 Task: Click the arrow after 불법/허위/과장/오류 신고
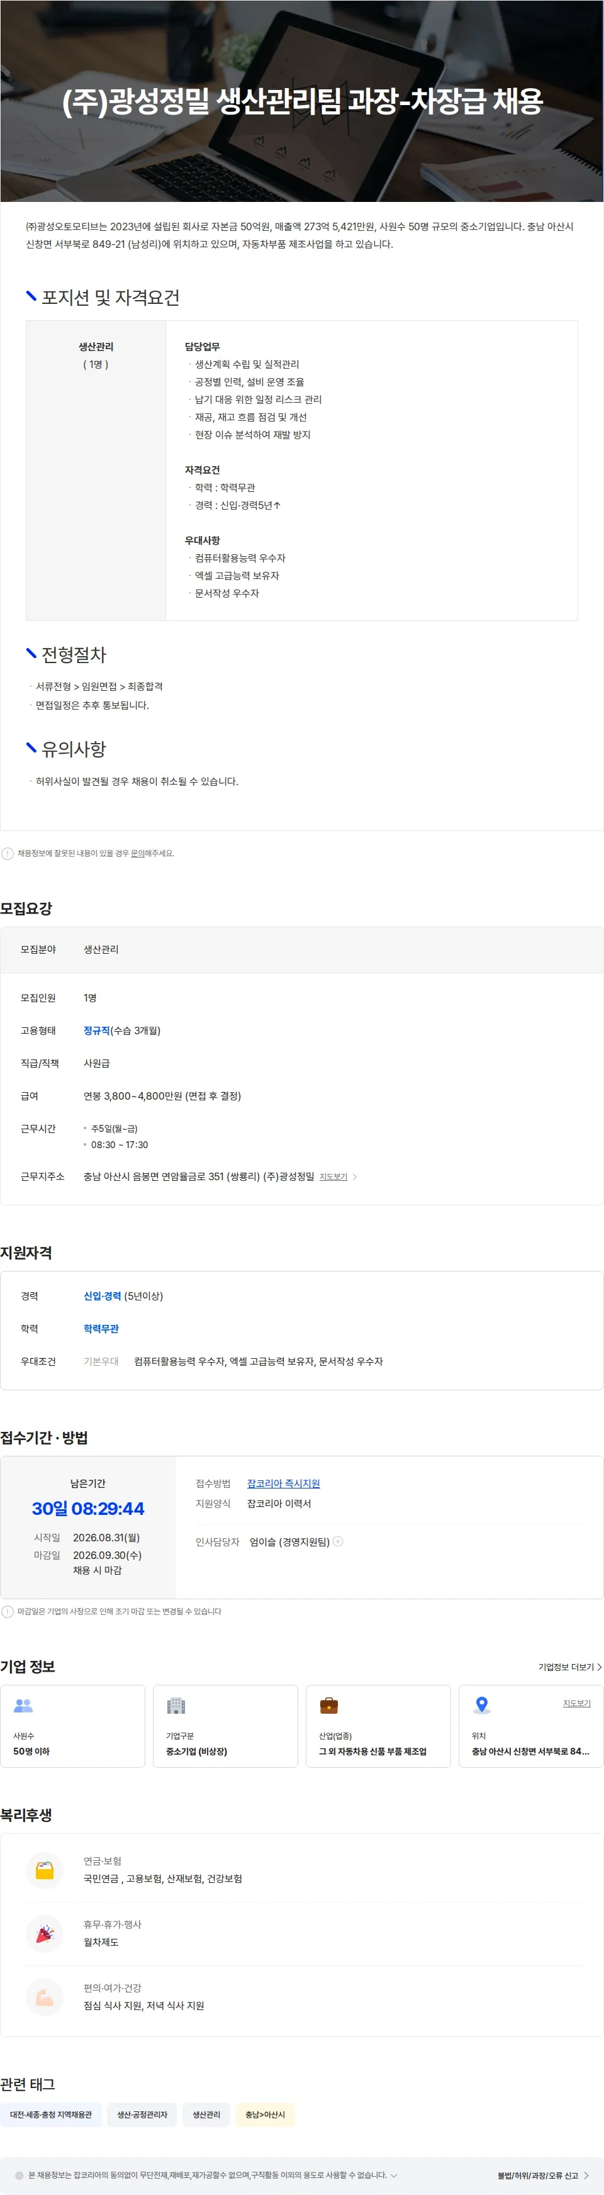tap(586, 2175)
